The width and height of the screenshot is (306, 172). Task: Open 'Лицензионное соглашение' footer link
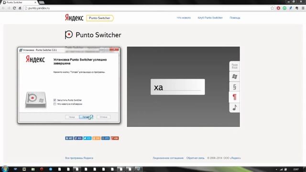click(x=168, y=158)
